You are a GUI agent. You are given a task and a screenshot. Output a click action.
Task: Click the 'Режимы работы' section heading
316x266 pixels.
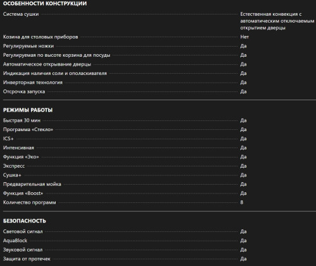point(28,110)
